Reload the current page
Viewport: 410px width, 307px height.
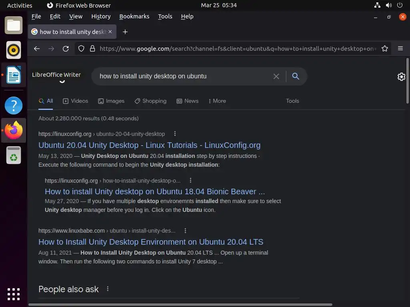coord(66,48)
